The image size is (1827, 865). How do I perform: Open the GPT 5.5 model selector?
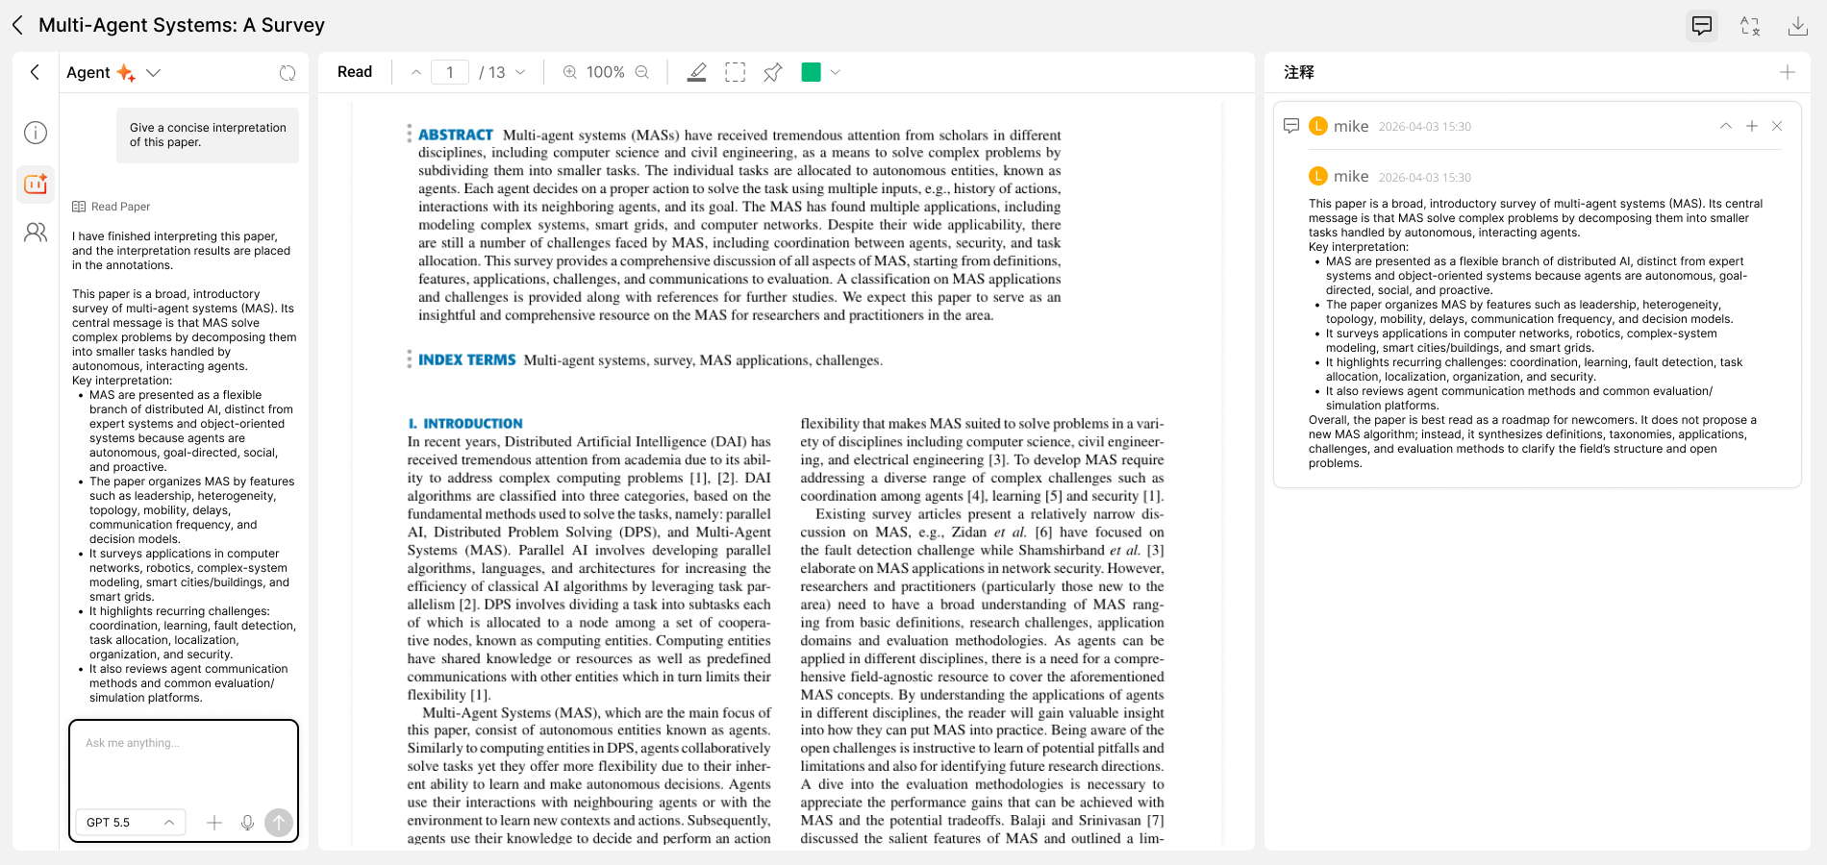click(x=131, y=823)
